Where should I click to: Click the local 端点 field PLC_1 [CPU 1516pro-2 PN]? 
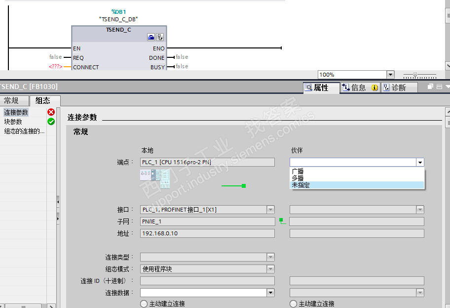(207, 162)
